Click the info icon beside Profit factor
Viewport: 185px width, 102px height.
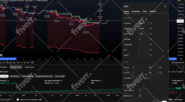pos(183,81)
